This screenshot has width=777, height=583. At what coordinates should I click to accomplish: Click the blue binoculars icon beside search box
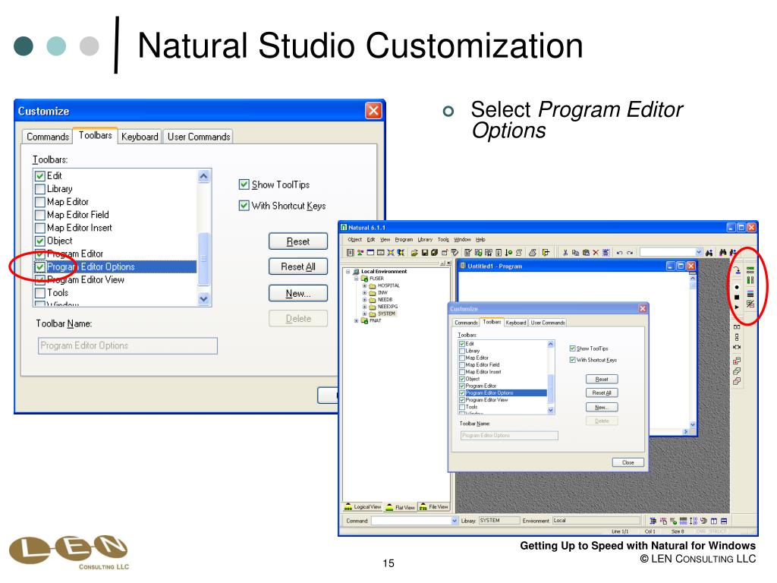[709, 253]
